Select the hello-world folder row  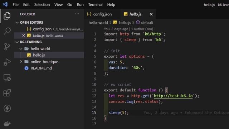click(49, 49)
